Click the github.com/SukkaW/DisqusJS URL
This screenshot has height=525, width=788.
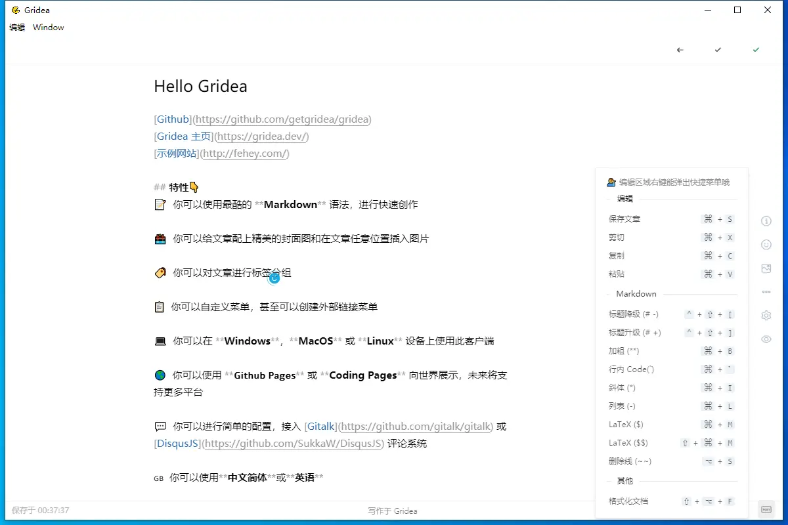(x=293, y=444)
